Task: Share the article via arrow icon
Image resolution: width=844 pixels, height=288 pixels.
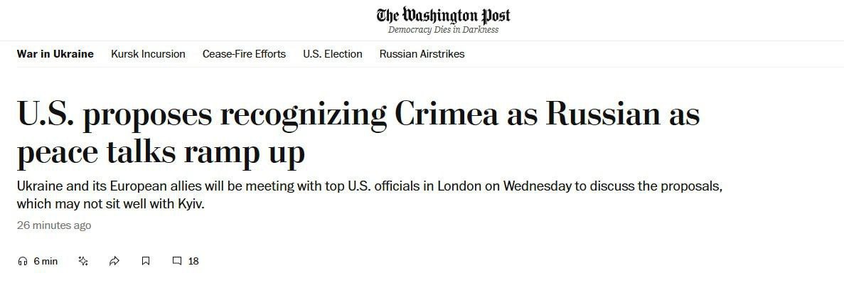Action: click(x=114, y=261)
